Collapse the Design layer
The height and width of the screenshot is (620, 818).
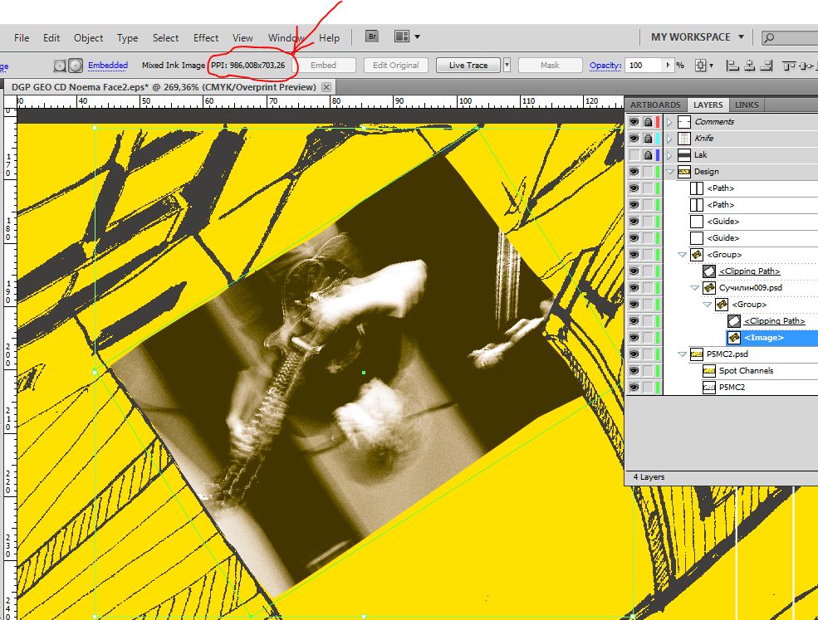pos(670,172)
